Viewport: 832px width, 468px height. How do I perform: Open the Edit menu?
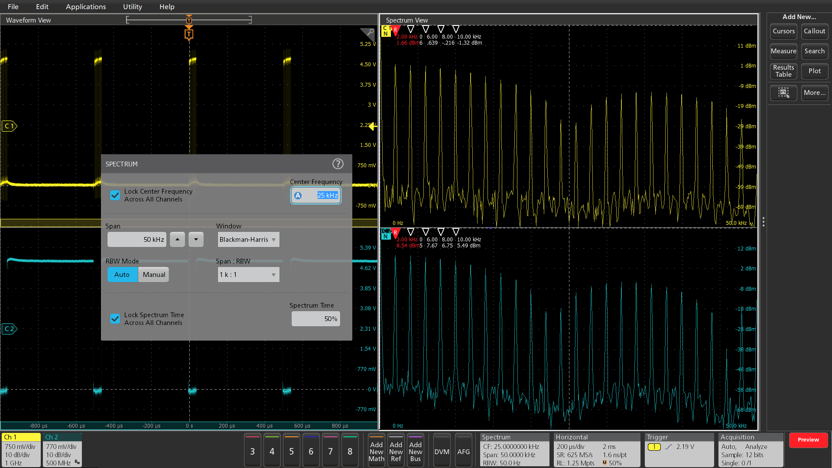click(42, 6)
